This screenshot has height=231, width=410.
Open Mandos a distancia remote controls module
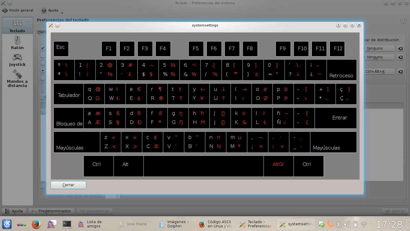click(17, 78)
